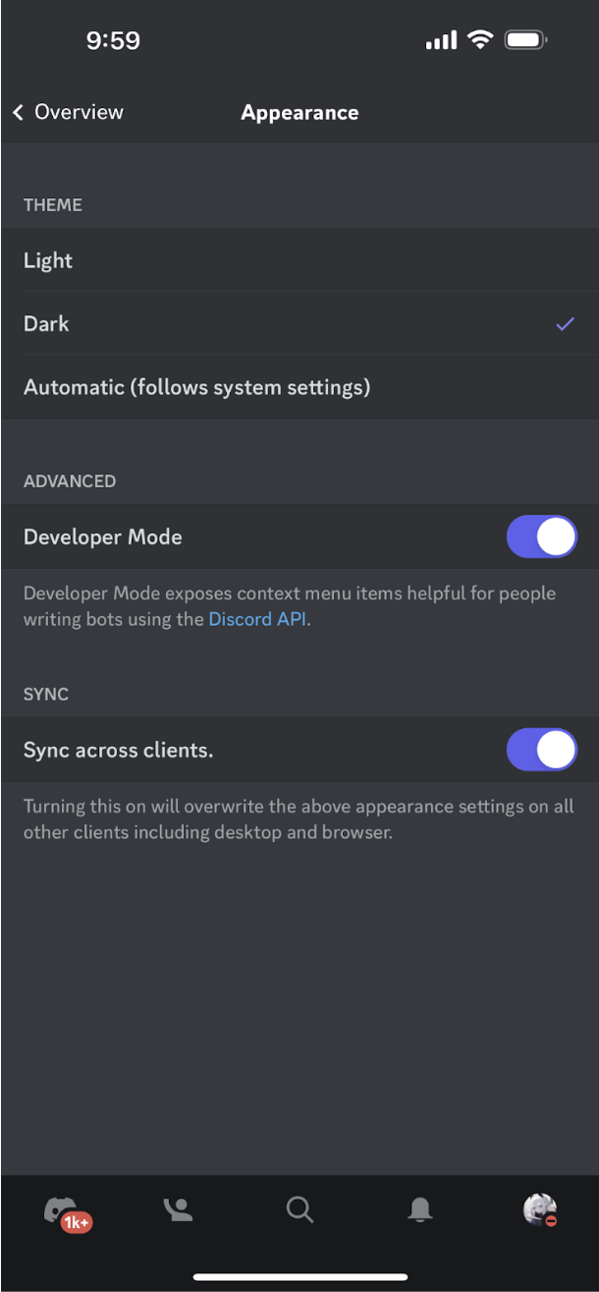
Task: Tap the Appearance page title
Action: (299, 113)
